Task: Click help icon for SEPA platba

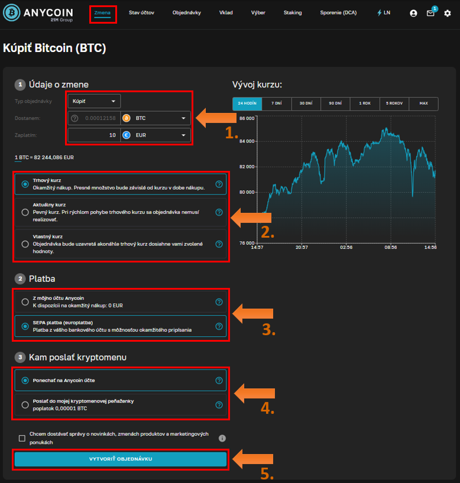Action: [219, 326]
